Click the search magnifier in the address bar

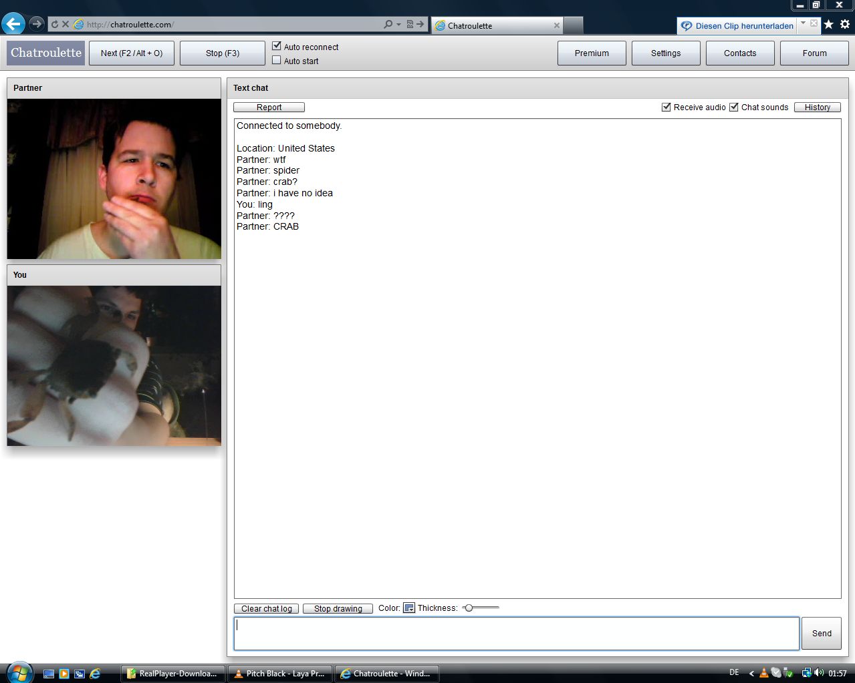pos(388,24)
